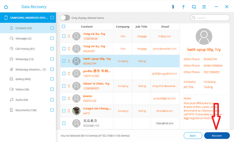Viewport: 234px width, 142px height.
Task: Check the Contacts (23) checkbox
Action: pos(52,28)
